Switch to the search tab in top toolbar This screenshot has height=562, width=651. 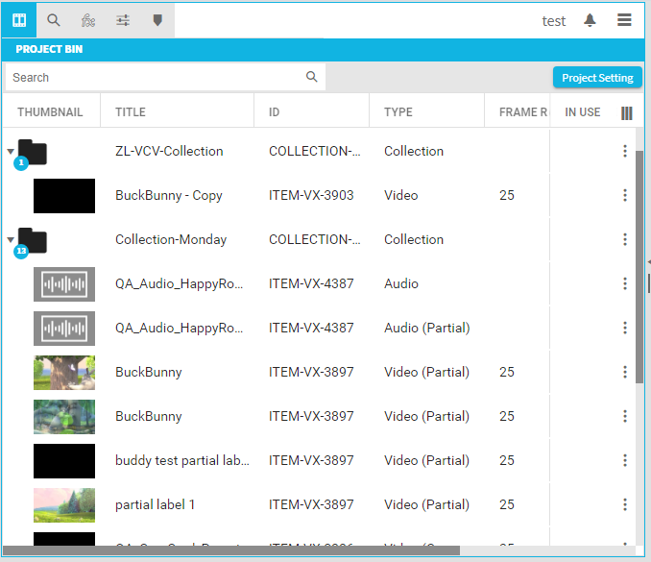tap(54, 20)
